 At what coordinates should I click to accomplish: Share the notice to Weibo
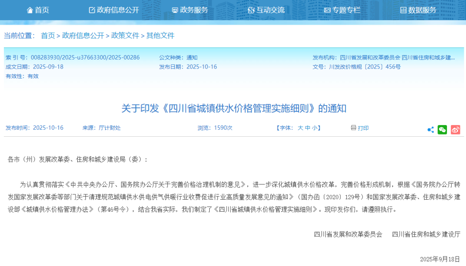pos(455,129)
